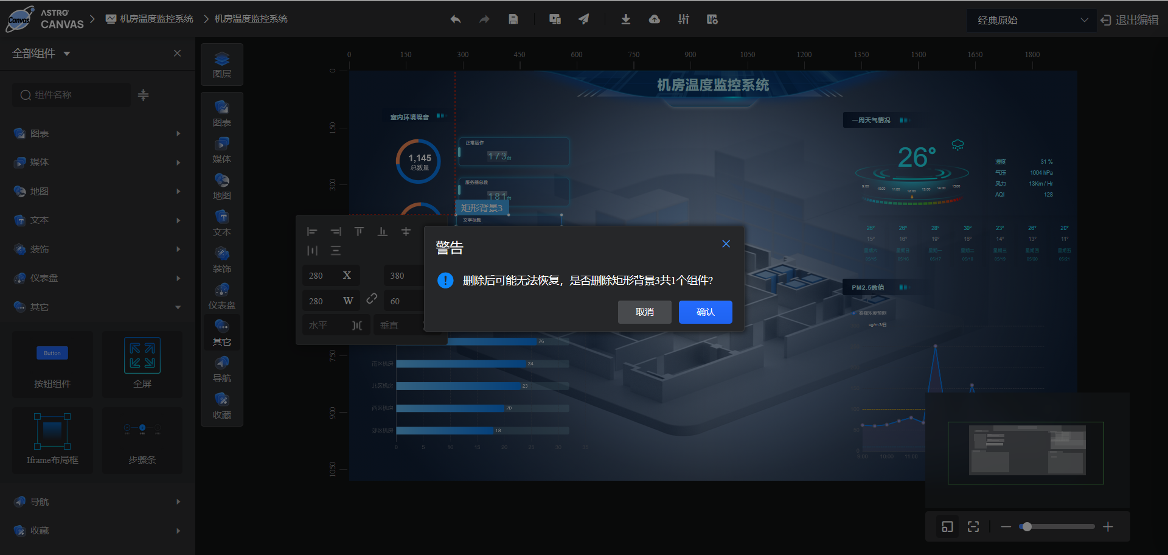Select the 地图 icon in the vertical strip
The width and height of the screenshot is (1168, 555).
(x=222, y=186)
